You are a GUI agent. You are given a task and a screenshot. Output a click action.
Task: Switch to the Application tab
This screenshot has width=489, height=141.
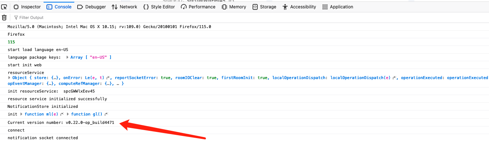click(x=338, y=7)
